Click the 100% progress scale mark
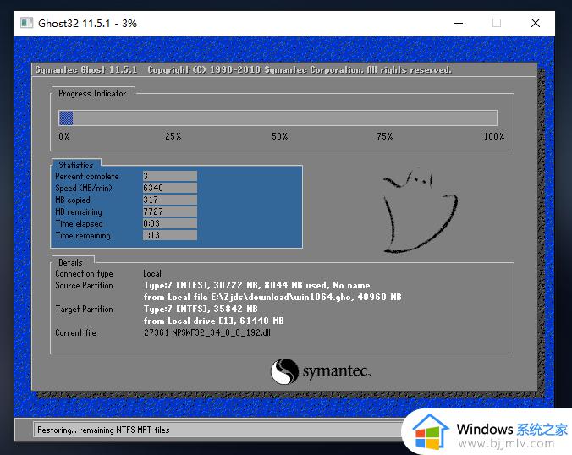Screen dimensions: 572x455 coord(494,136)
